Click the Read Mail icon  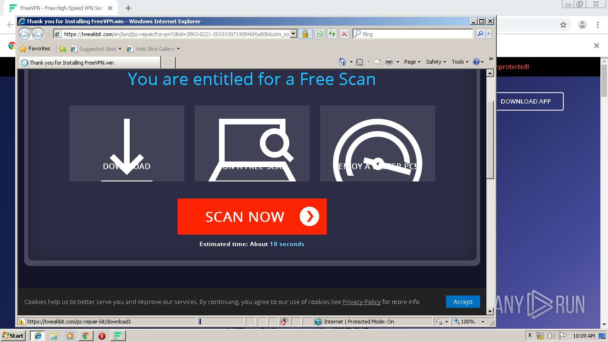pyautogui.click(x=378, y=62)
